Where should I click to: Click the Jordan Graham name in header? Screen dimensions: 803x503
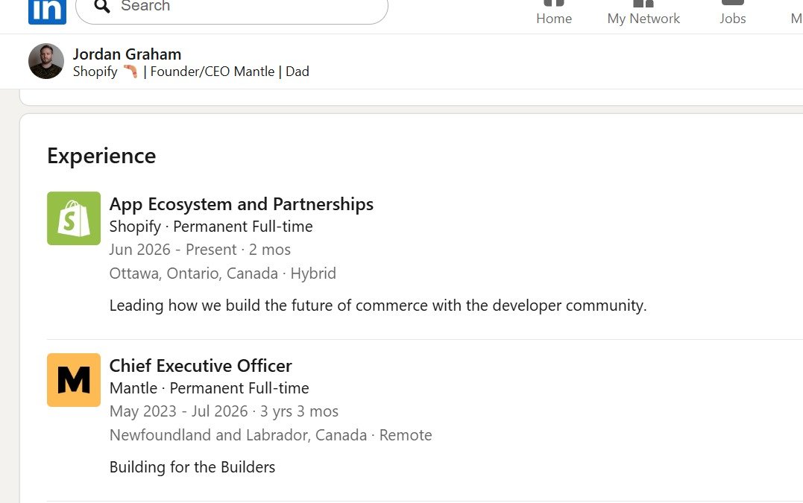127,54
